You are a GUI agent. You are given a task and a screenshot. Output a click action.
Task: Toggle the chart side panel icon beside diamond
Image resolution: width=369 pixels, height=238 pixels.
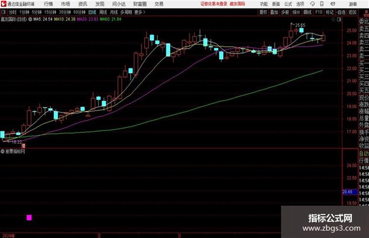339,20
